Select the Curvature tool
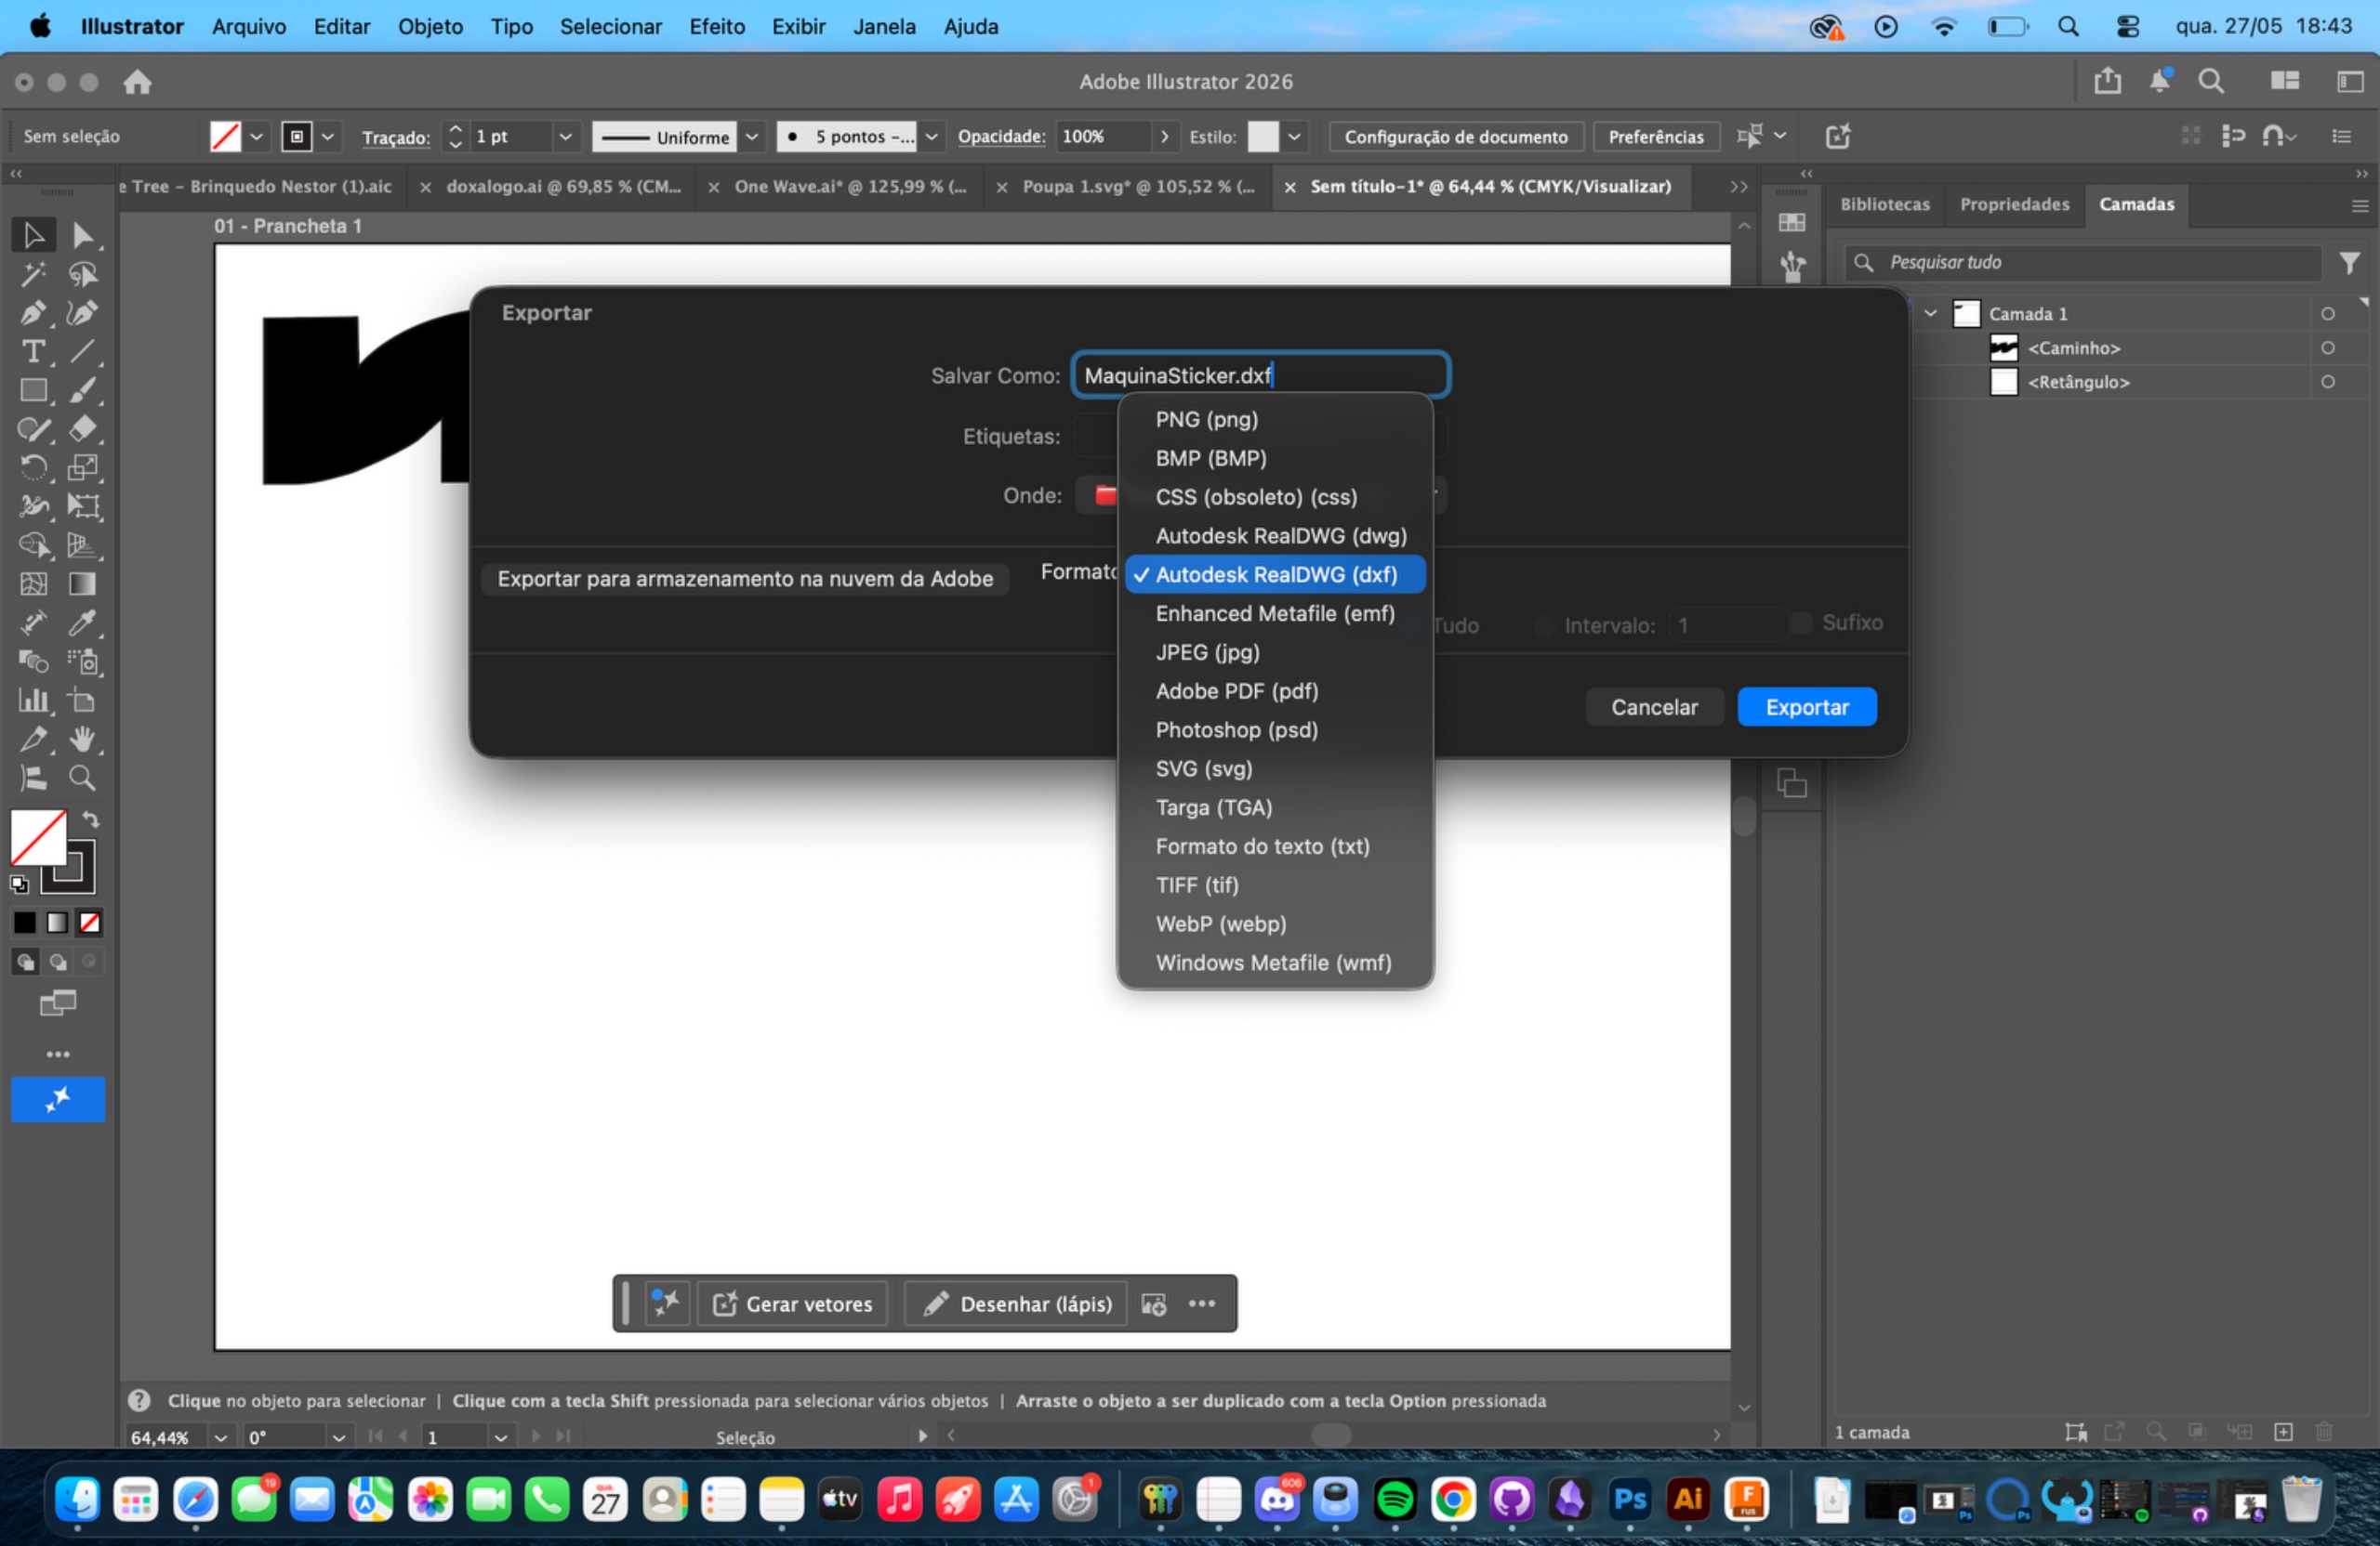The height and width of the screenshot is (1546, 2380). 83,313
